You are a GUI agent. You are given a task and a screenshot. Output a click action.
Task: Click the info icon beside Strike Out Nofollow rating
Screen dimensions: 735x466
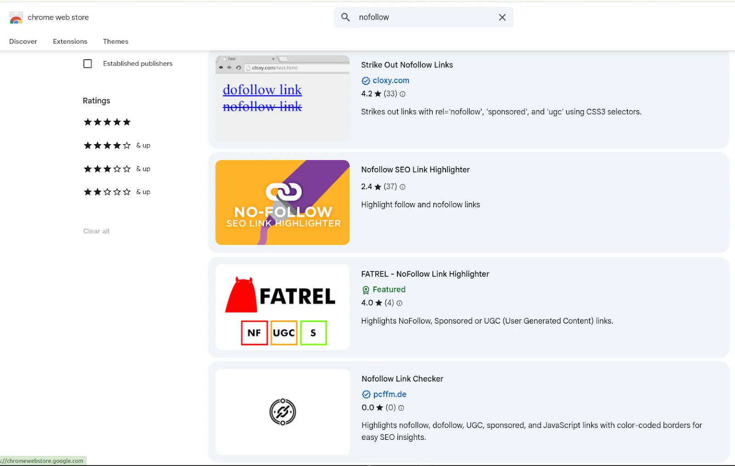pos(402,94)
